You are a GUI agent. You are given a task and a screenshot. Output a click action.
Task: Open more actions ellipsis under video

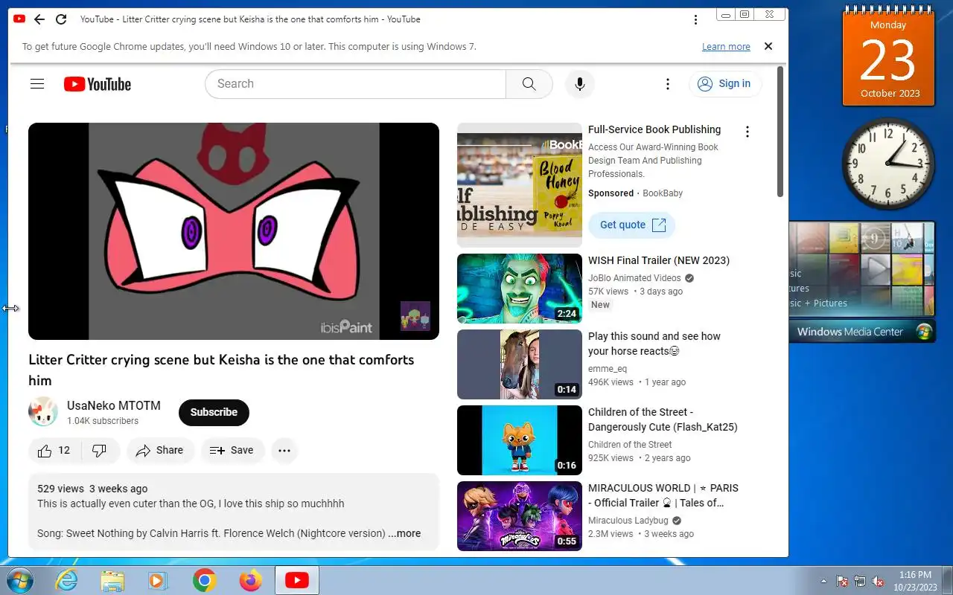[284, 450]
